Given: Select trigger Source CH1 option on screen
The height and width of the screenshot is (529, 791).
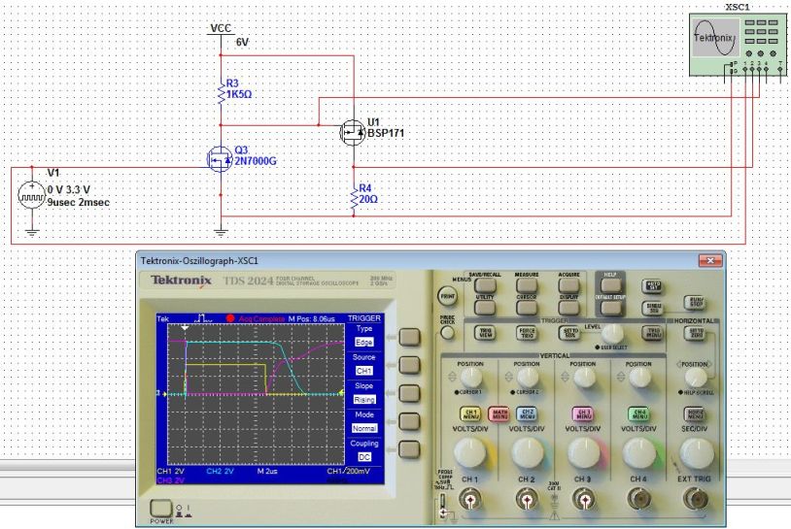Looking at the screenshot, I should [x=363, y=371].
